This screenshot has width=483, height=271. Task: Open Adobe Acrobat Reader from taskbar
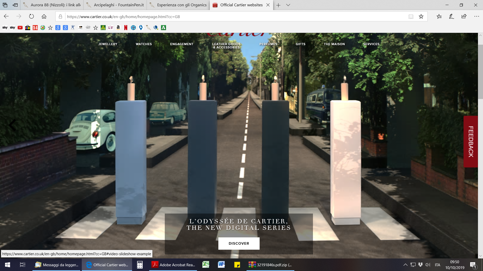173,265
